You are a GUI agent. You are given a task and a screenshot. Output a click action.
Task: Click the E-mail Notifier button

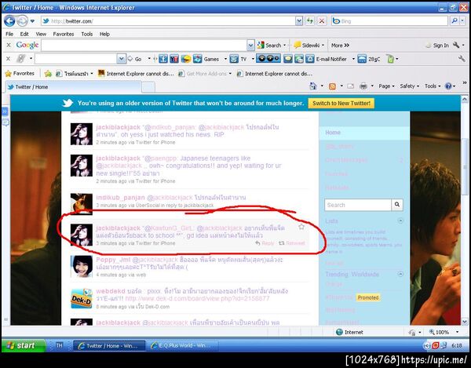pos(327,59)
